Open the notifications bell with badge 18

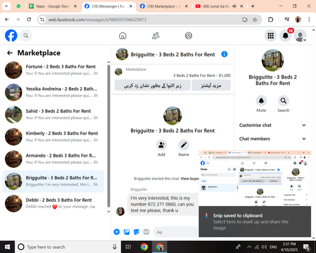tap(286, 35)
